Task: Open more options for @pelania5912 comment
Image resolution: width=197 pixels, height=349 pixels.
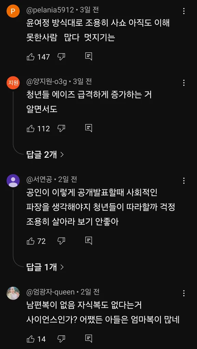Action: (x=184, y=11)
